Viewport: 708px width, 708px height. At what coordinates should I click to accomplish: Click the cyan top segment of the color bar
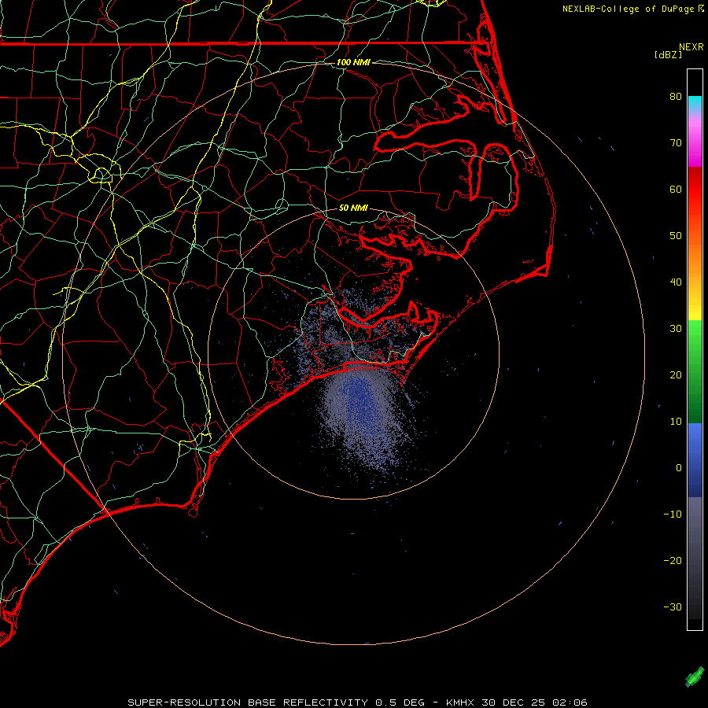695,105
